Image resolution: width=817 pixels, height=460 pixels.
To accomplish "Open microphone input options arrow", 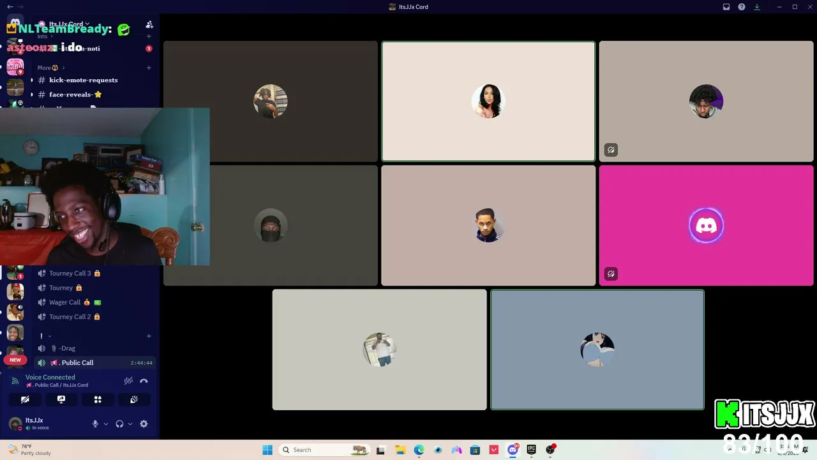I will 106,424.
